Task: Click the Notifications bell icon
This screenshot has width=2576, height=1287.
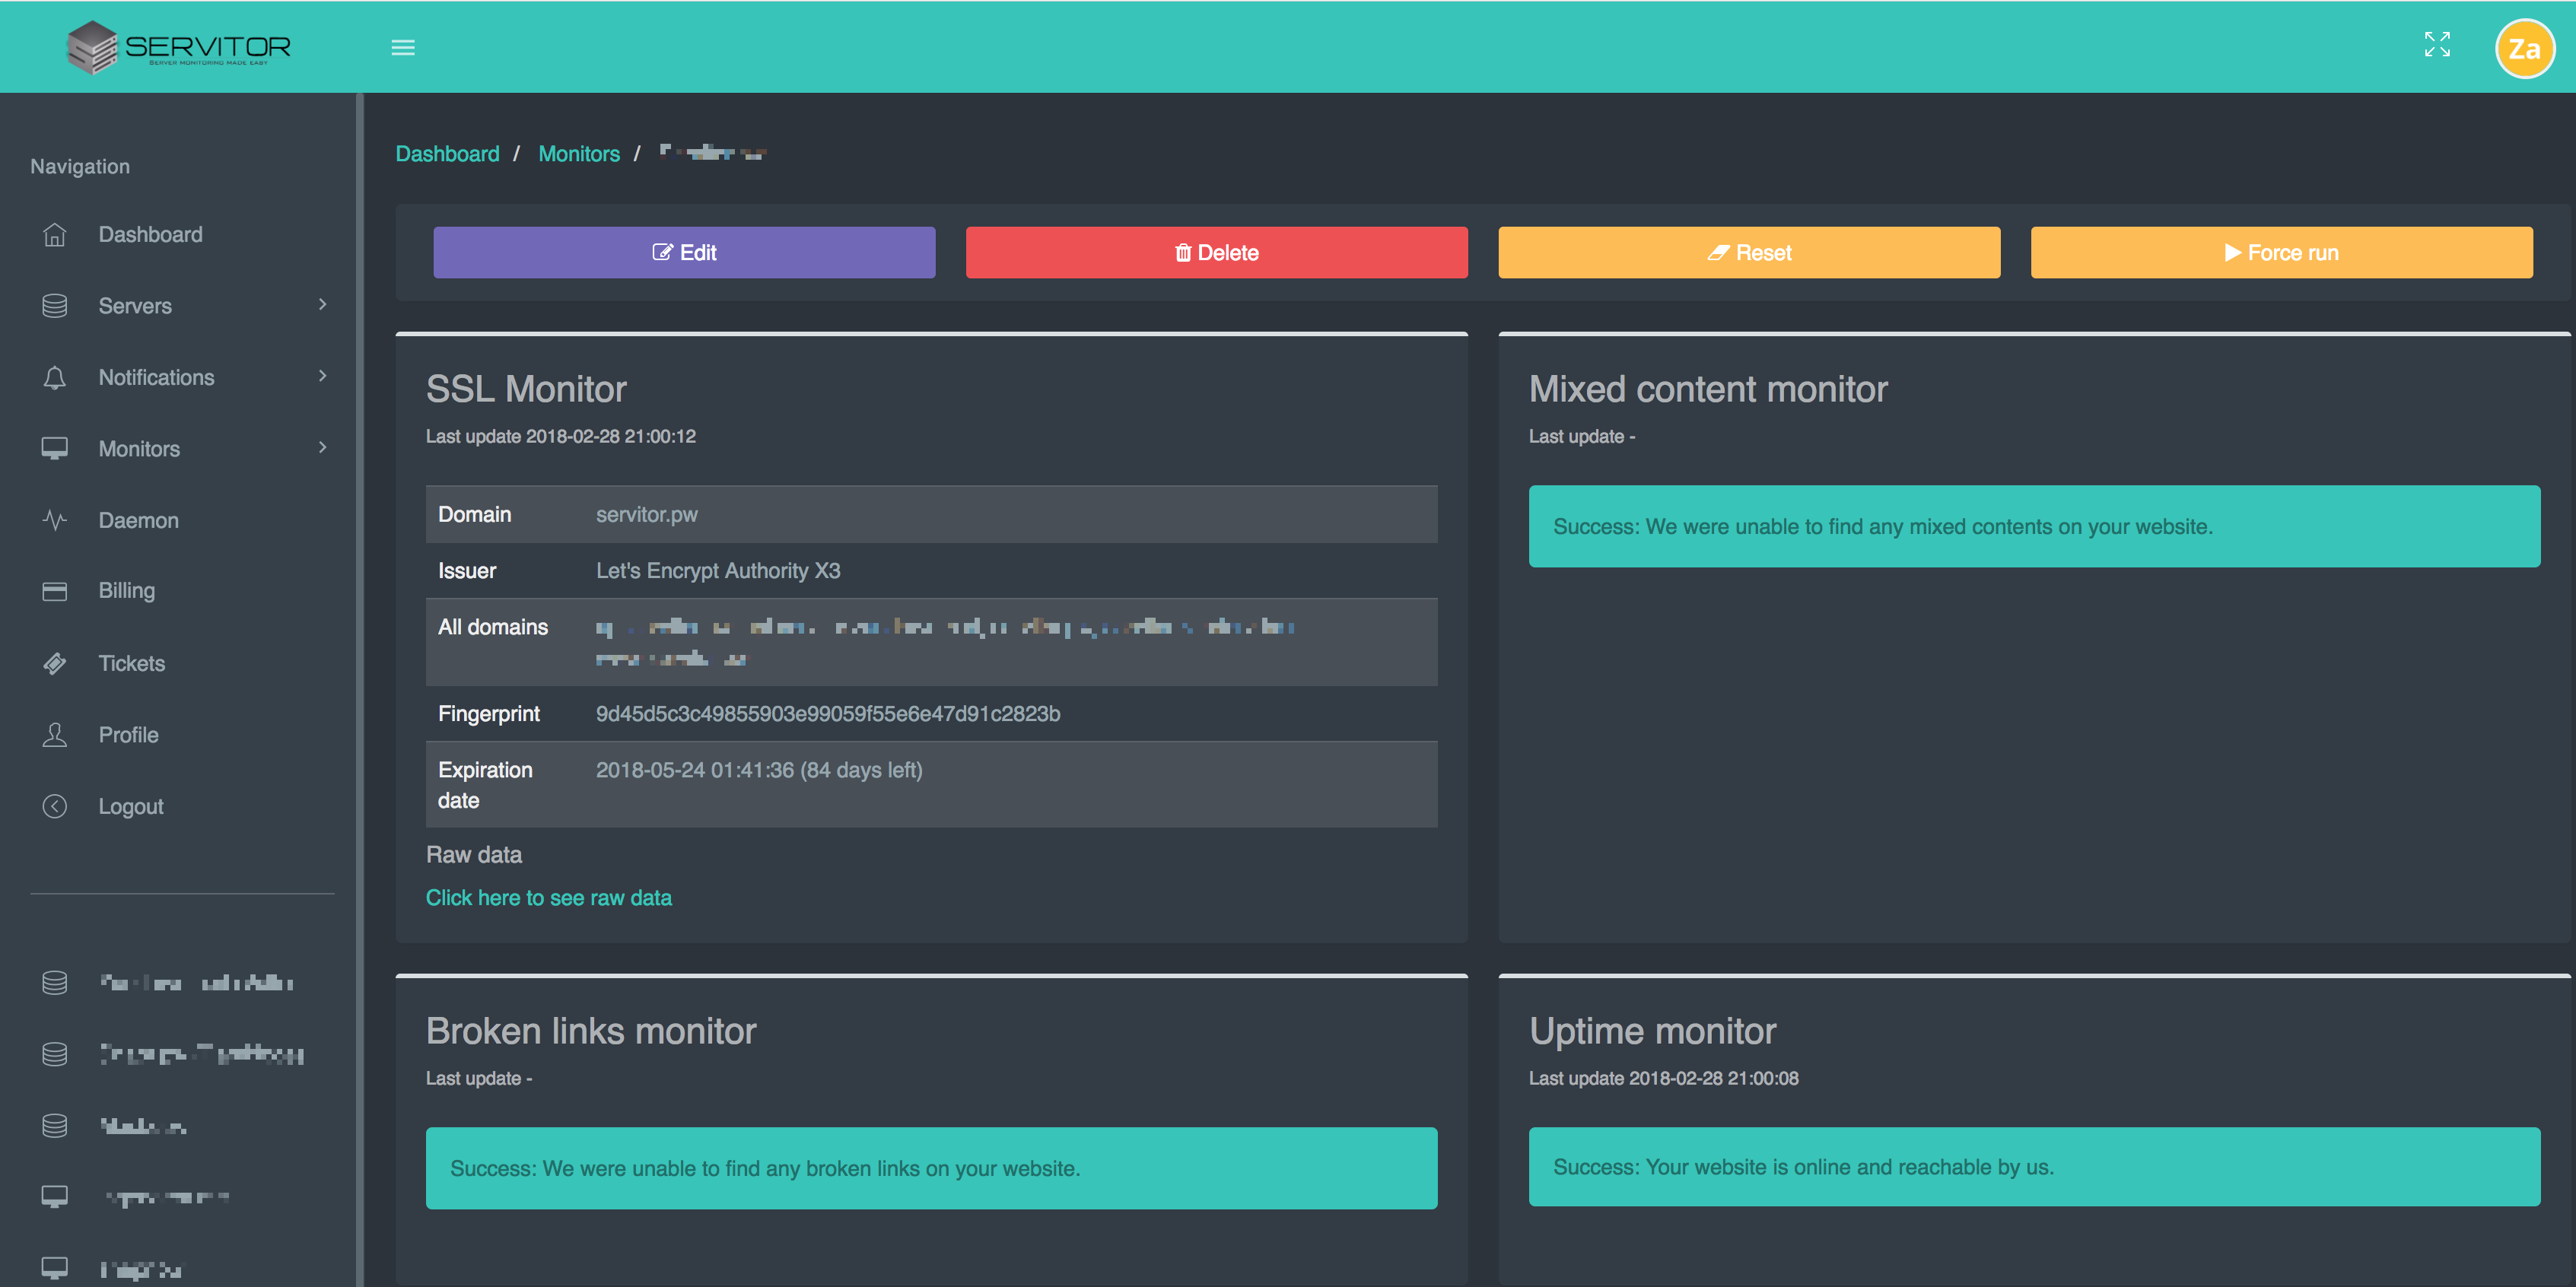Action: click(55, 377)
